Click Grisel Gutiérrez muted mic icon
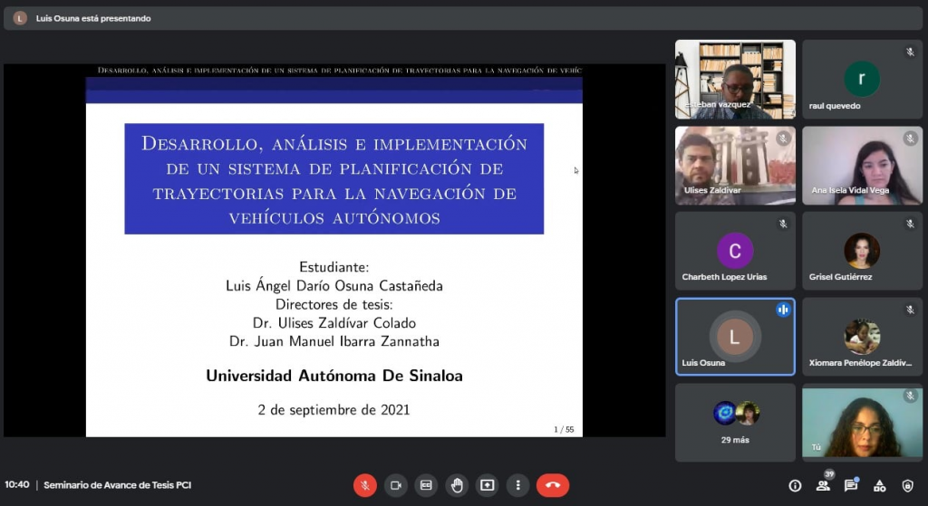The width and height of the screenshot is (928, 506). [x=910, y=224]
